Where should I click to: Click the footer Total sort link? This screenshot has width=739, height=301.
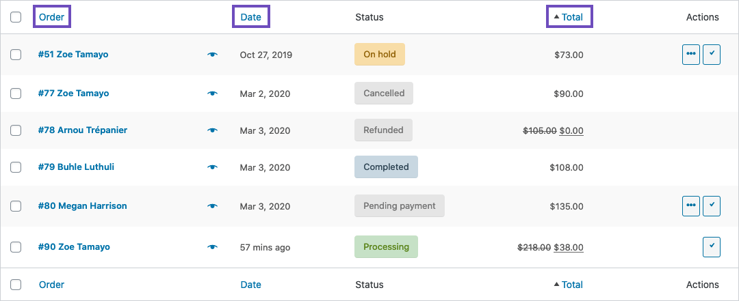(571, 285)
